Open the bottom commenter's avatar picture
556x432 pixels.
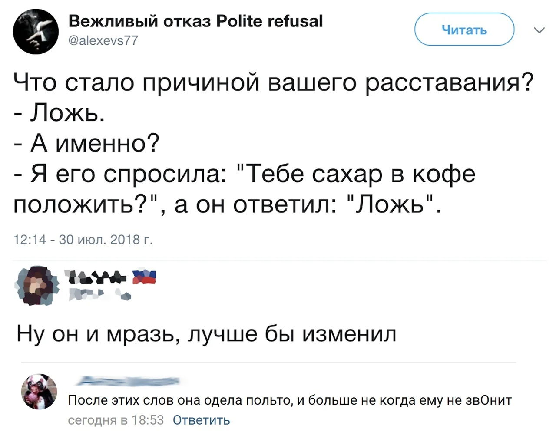(x=39, y=391)
